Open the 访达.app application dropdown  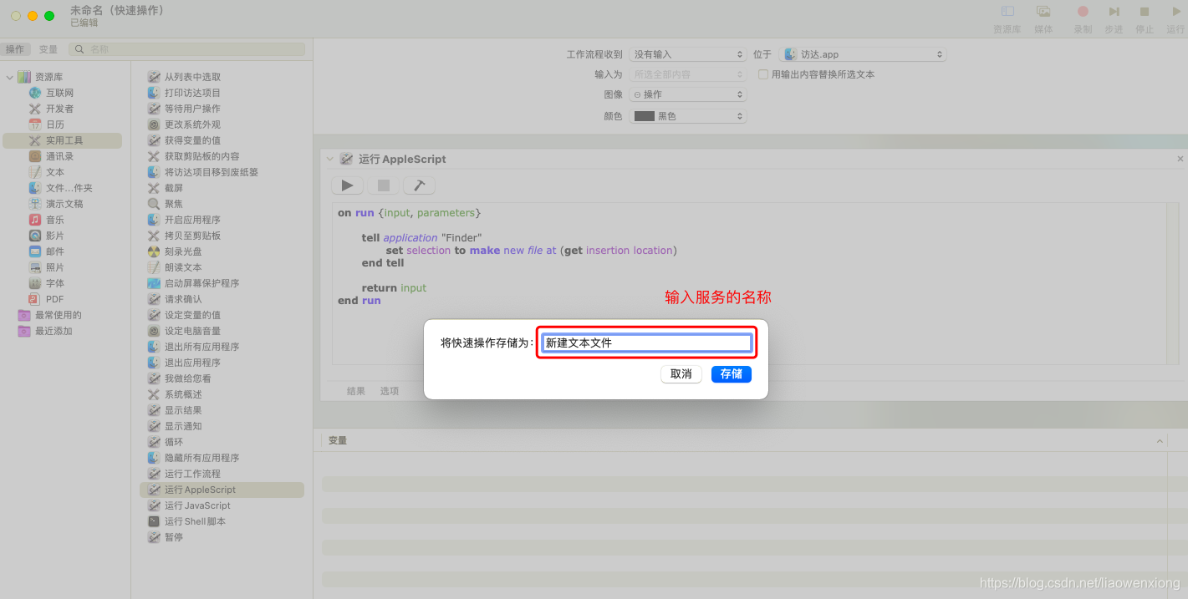(862, 54)
